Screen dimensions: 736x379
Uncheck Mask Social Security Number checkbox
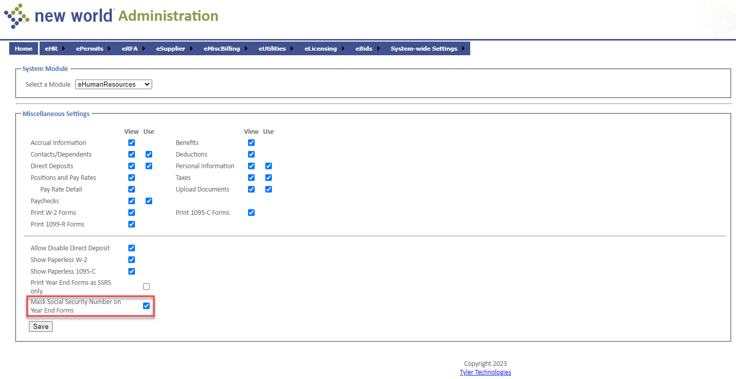[146, 306]
